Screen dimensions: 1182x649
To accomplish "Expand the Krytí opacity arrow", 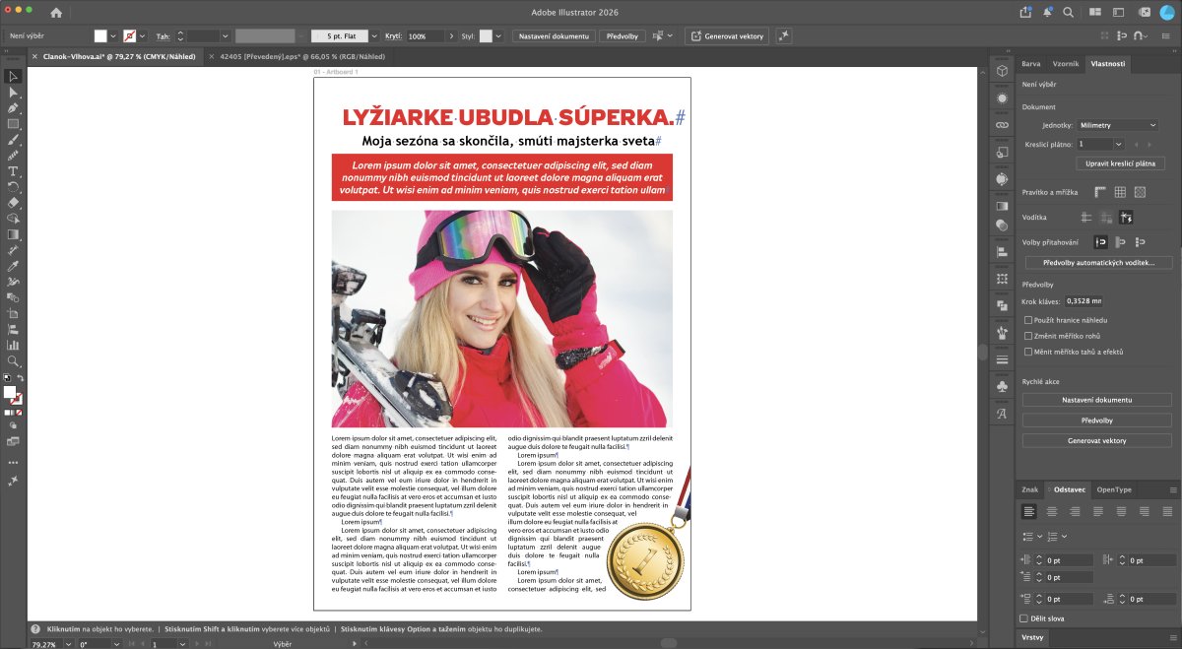I will click(449, 35).
